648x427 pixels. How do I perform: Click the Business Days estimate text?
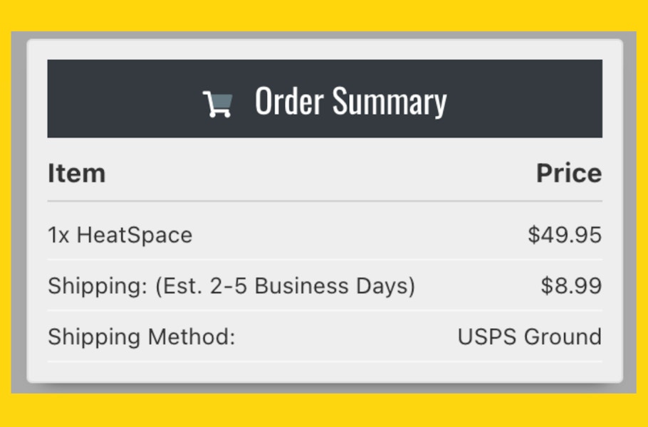(335, 286)
